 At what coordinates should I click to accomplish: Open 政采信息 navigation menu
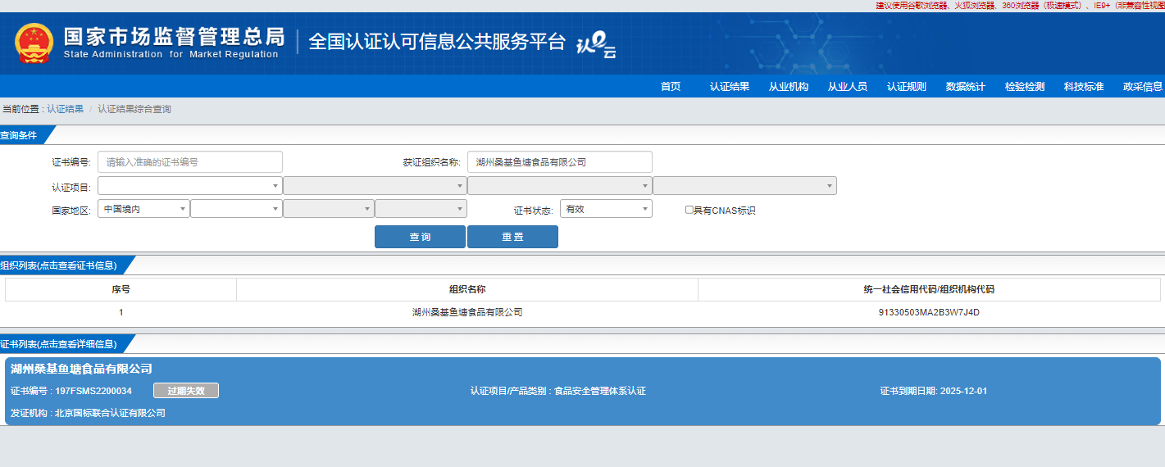point(1143,87)
